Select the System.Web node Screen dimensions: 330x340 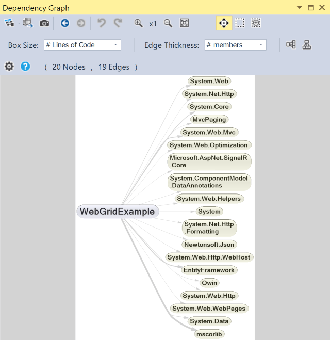pos(209,81)
